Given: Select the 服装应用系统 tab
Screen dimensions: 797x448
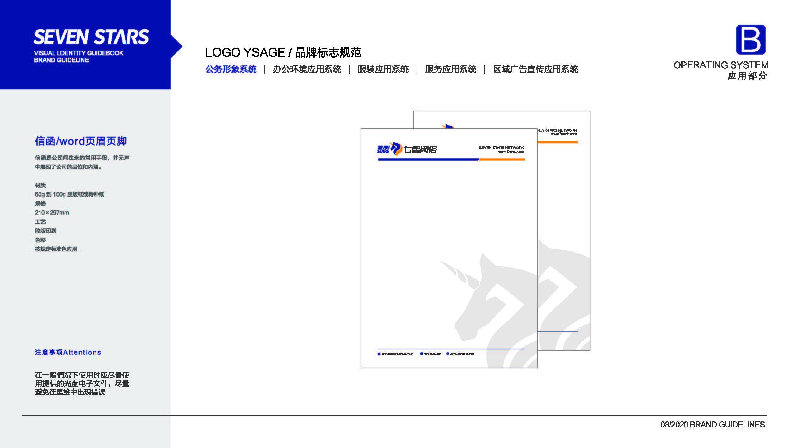Looking at the screenshot, I should click(x=383, y=69).
